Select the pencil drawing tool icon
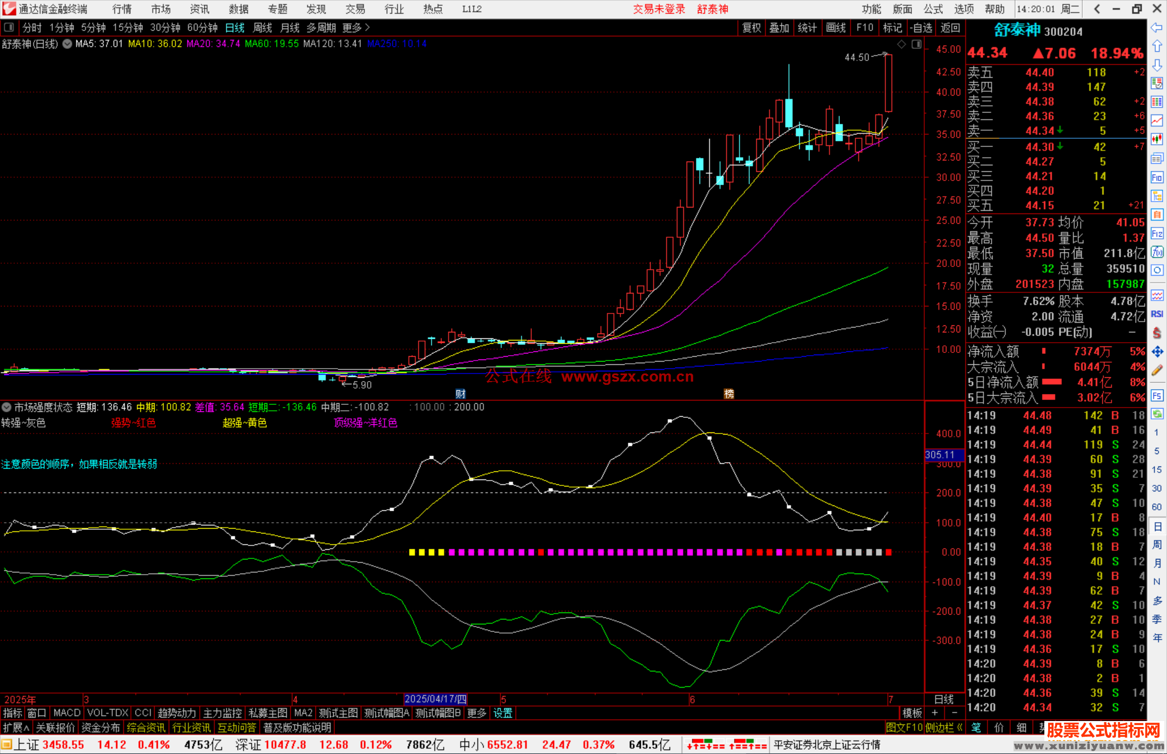 [x=1157, y=370]
